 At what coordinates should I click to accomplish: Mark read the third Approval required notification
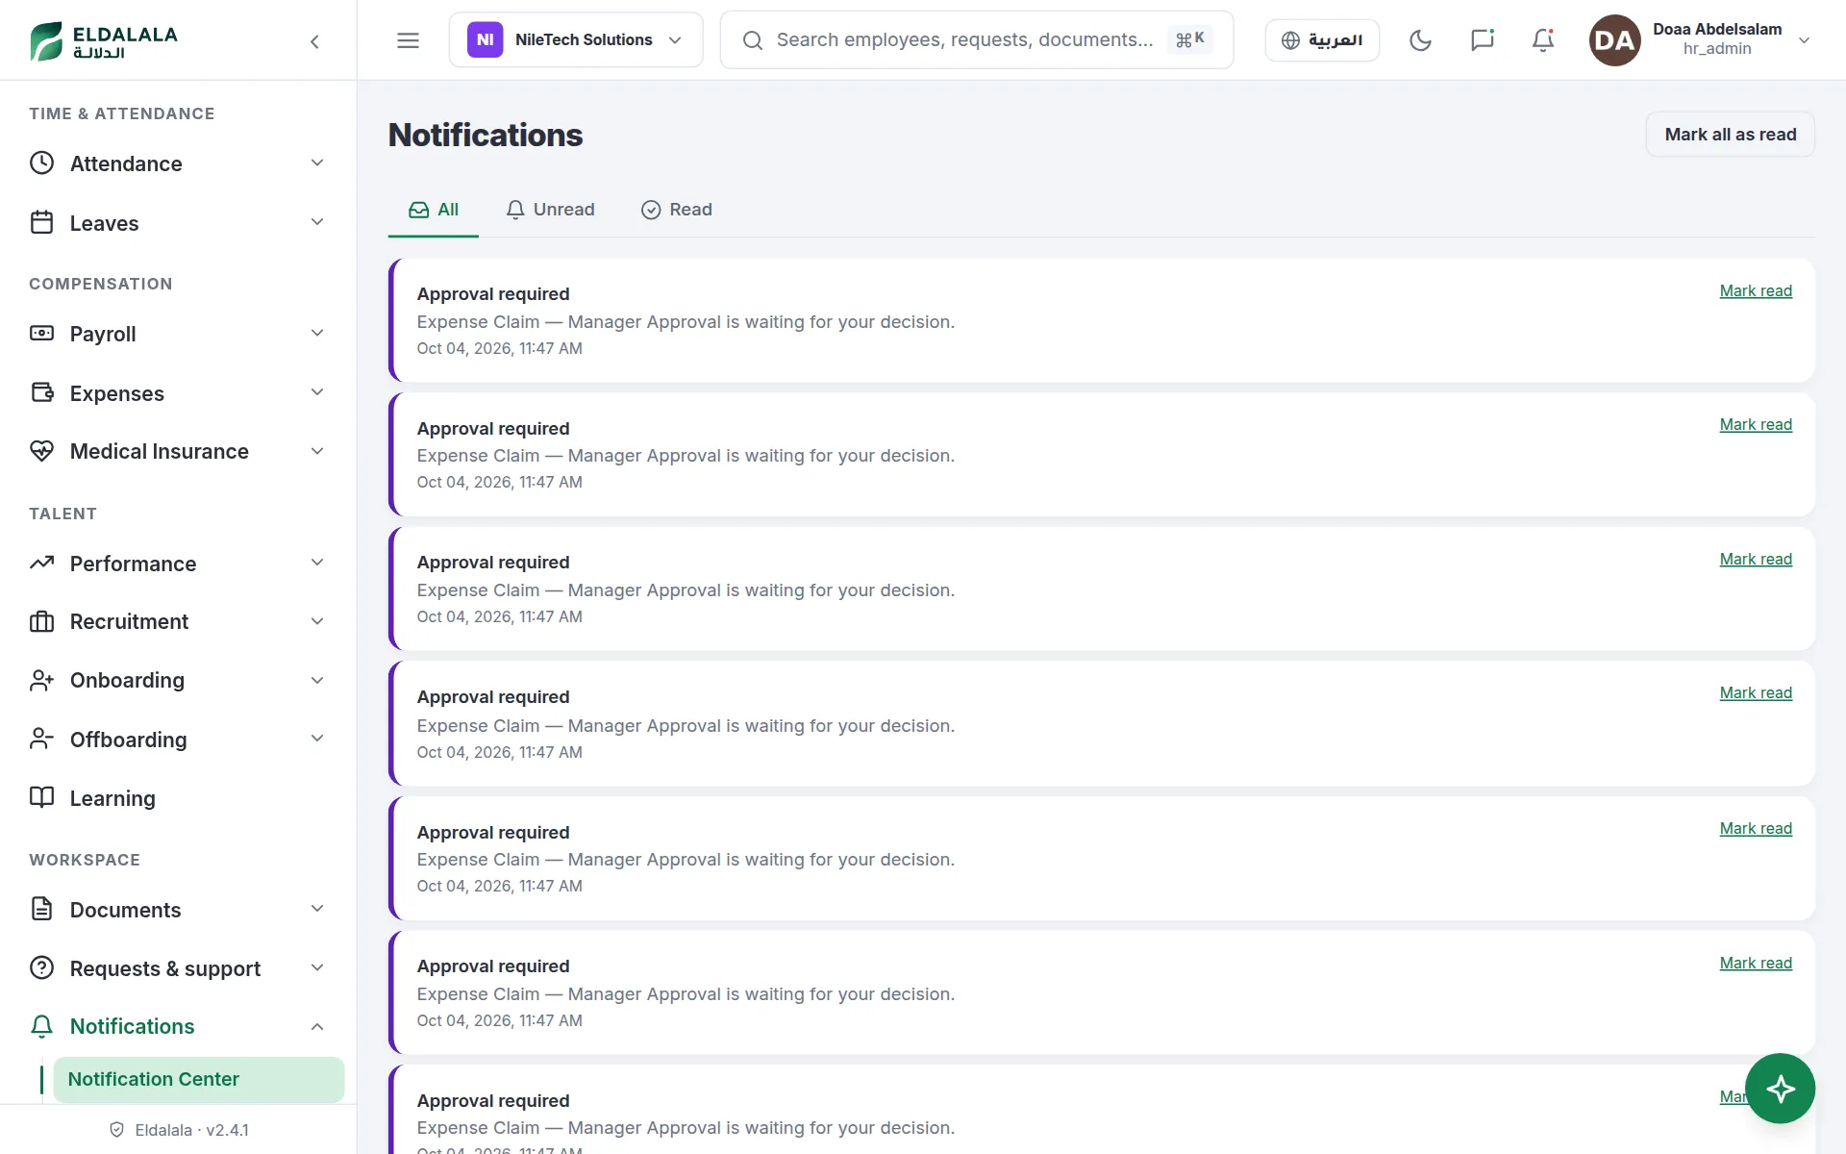tap(1755, 559)
